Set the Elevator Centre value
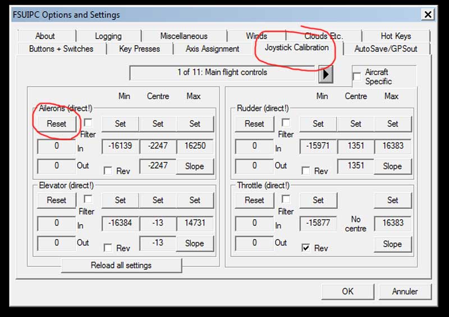449x317 pixels. [158, 200]
